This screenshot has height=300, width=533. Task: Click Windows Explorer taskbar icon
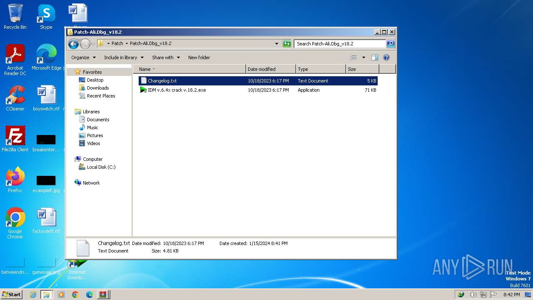pos(46,295)
